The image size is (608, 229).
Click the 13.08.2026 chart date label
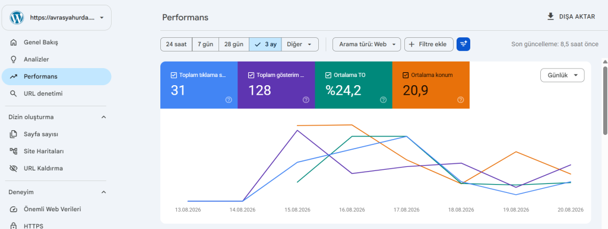click(x=188, y=210)
